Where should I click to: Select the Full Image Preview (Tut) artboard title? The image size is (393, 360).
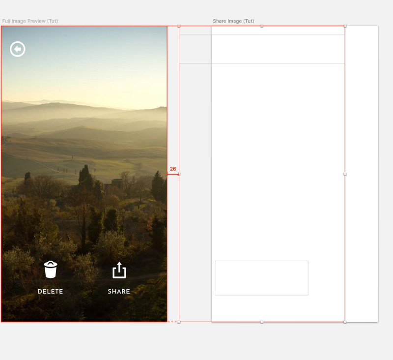30,21
